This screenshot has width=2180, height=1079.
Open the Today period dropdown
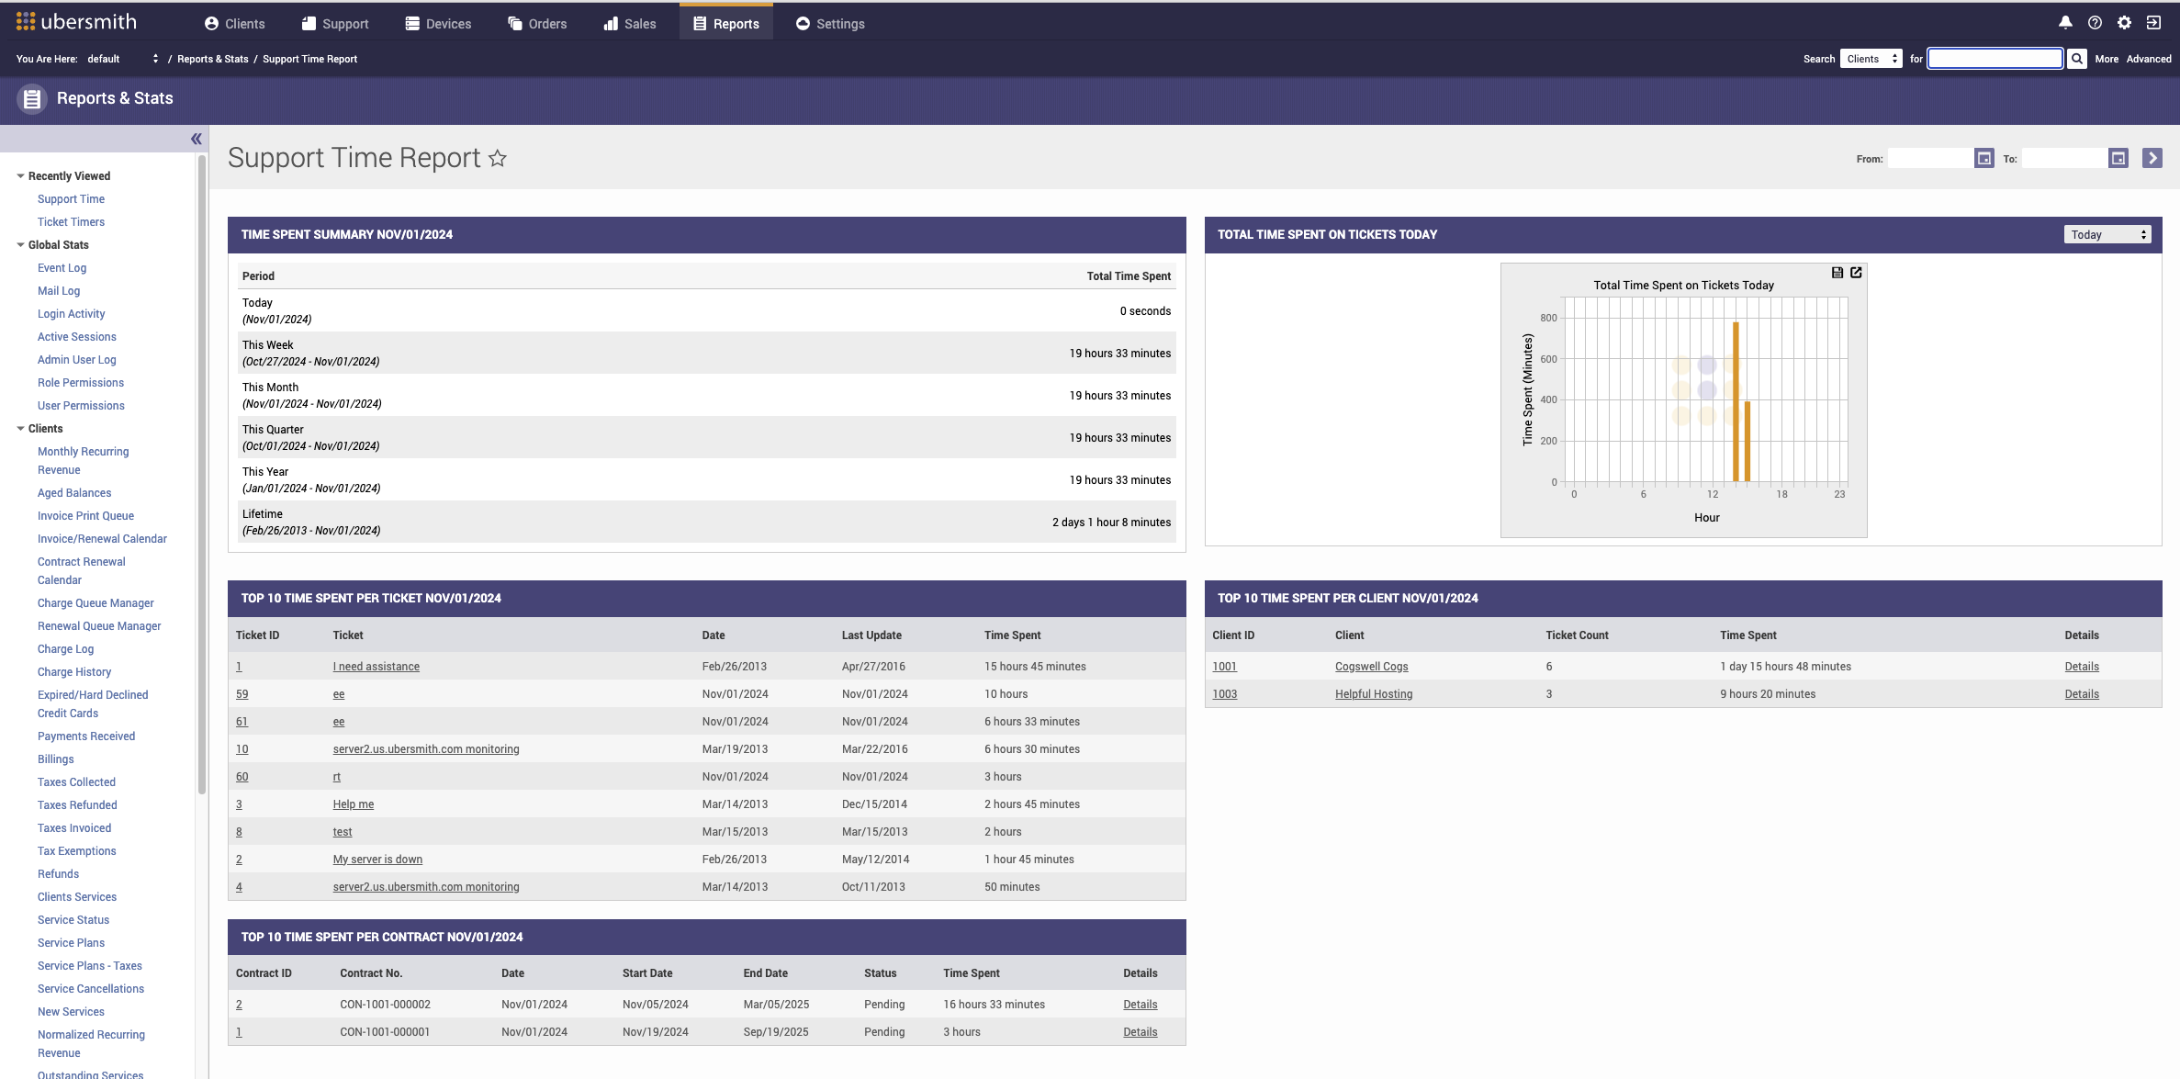click(2107, 235)
